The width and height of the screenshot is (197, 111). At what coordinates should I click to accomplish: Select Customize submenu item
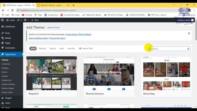[x=6, y=64]
